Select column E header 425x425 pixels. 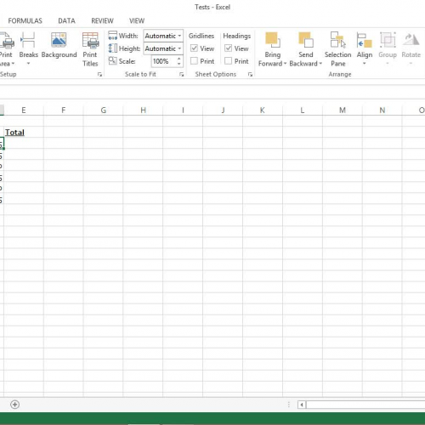coord(24,110)
